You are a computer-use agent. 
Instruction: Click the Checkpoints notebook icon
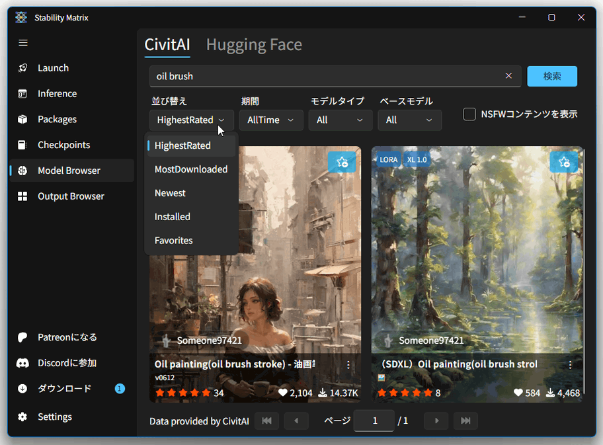(22, 145)
